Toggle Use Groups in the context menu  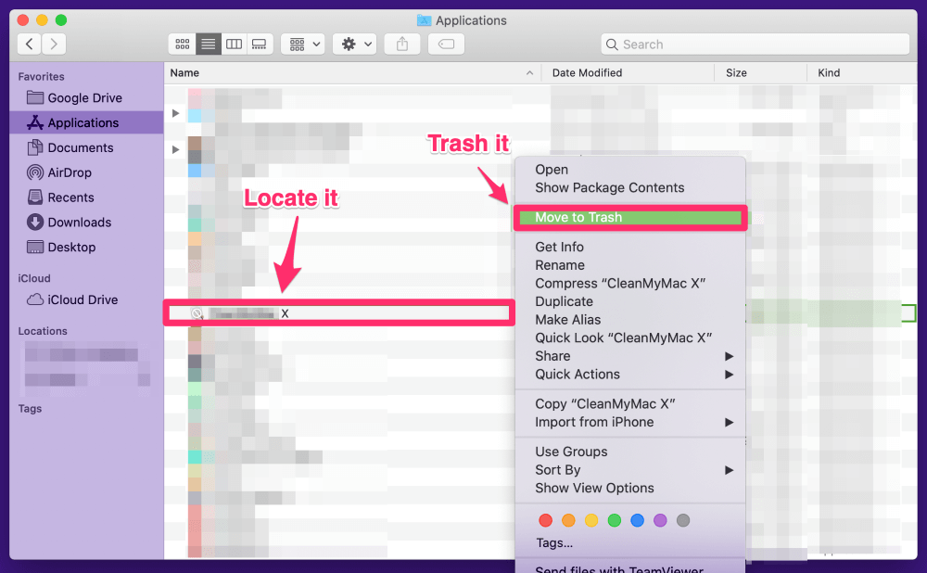(630, 452)
